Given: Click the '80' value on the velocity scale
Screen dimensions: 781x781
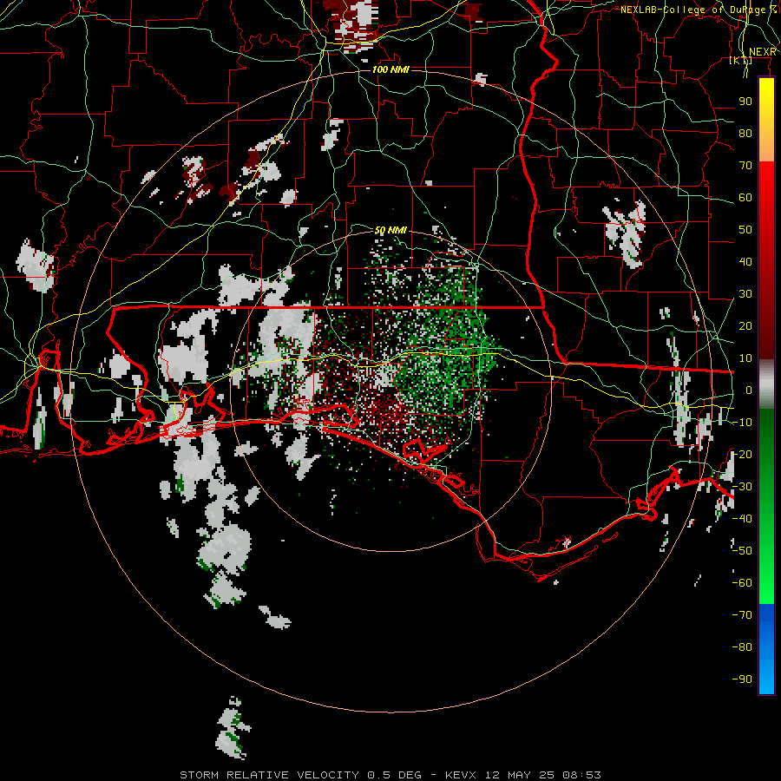Looking at the screenshot, I should tap(745, 133).
